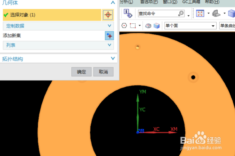
Task: Click the blue cube face selection icon
Action: coord(157,26)
